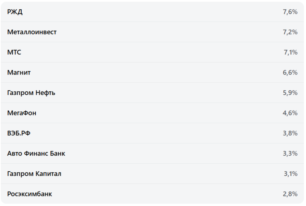Viewport: 306px width, 206px height.
Task: Select the 4,6% share for МегаФон
Action: (290, 113)
